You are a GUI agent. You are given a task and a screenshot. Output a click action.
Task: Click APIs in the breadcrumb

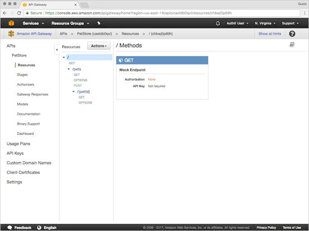coord(64,34)
